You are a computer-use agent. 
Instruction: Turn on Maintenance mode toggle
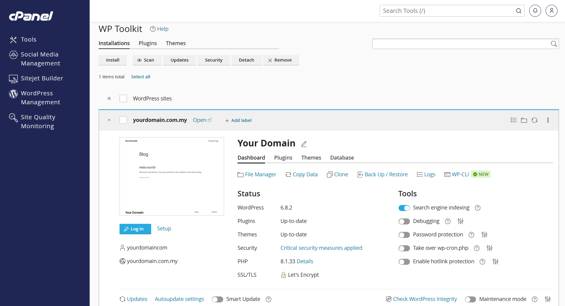pos(471,299)
